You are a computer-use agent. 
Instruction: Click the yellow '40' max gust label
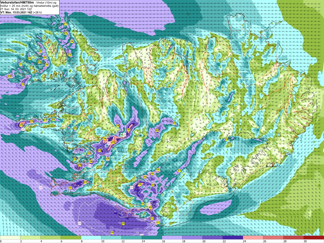click(x=150, y=207)
